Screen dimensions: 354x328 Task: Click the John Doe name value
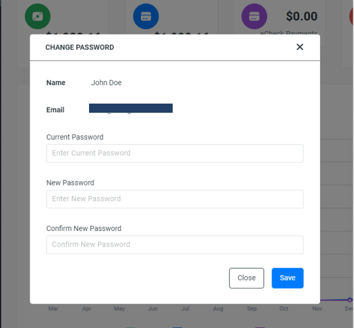click(106, 83)
